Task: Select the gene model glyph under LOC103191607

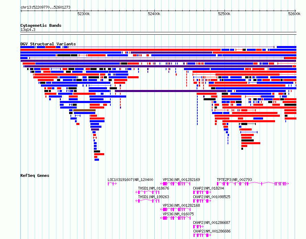Action: point(112,184)
